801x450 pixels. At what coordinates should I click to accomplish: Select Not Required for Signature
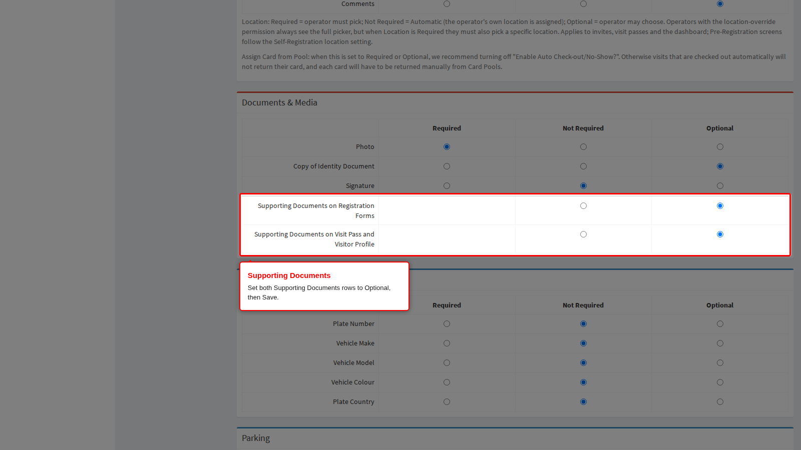583,186
